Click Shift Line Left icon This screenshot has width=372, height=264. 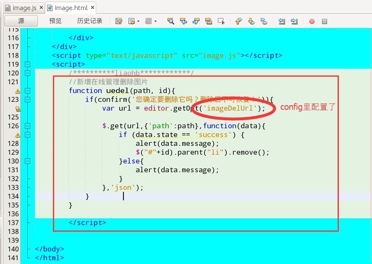click(x=282, y=21)
